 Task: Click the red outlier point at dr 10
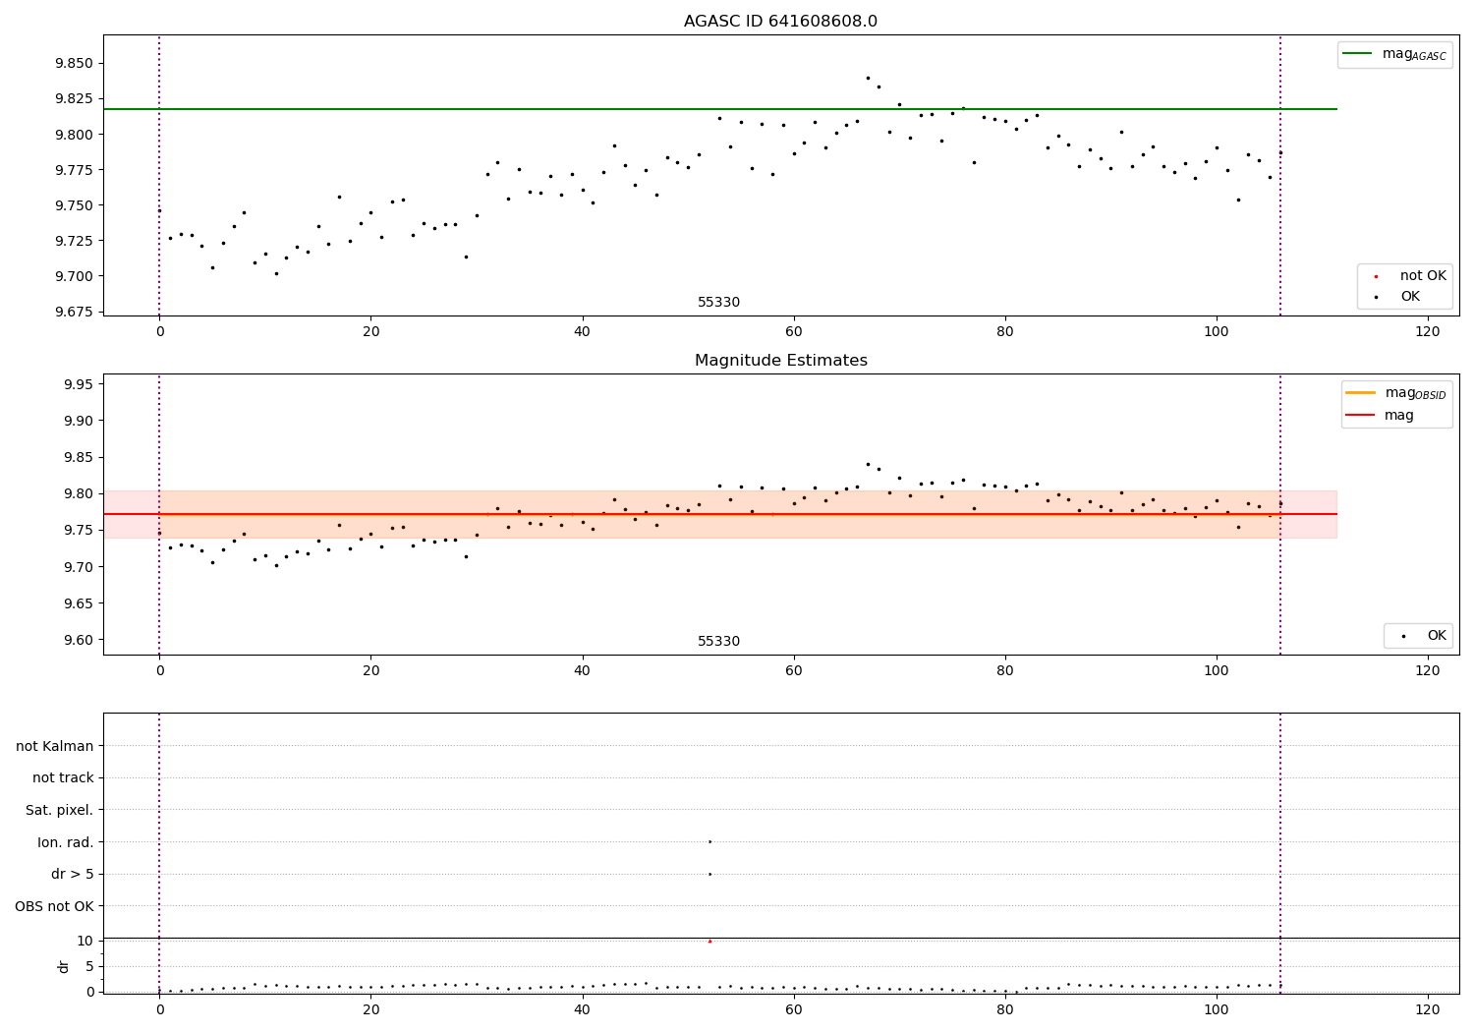click(709, 942)
